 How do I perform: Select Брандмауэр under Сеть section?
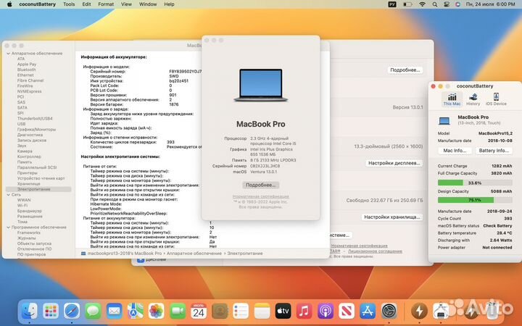29,211
